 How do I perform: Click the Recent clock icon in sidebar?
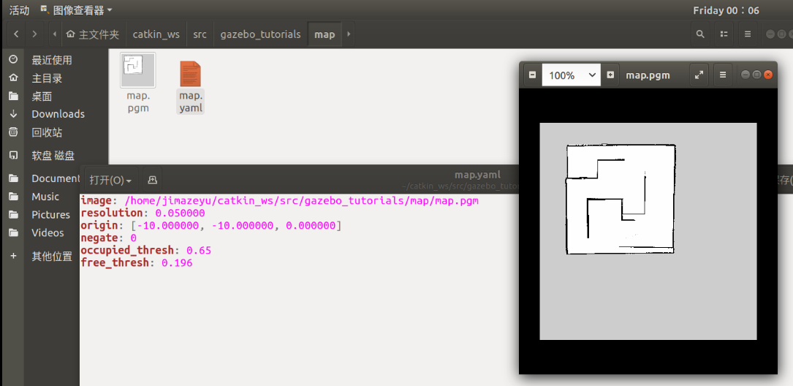(x=14, y=60)
